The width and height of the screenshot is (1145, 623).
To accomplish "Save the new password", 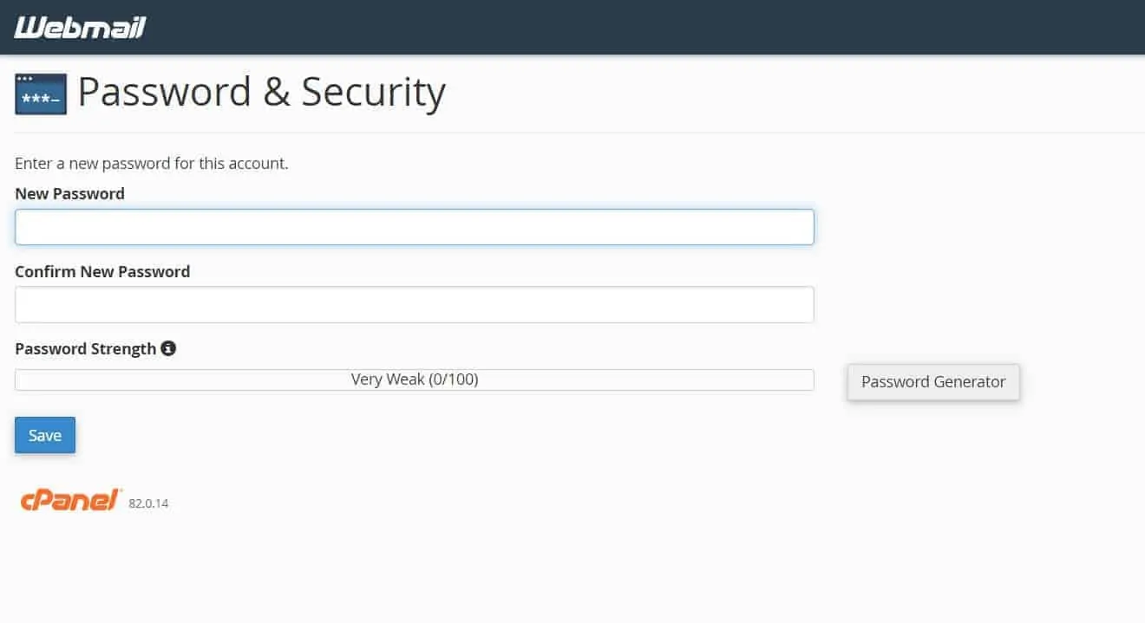I will pos(45,435).
